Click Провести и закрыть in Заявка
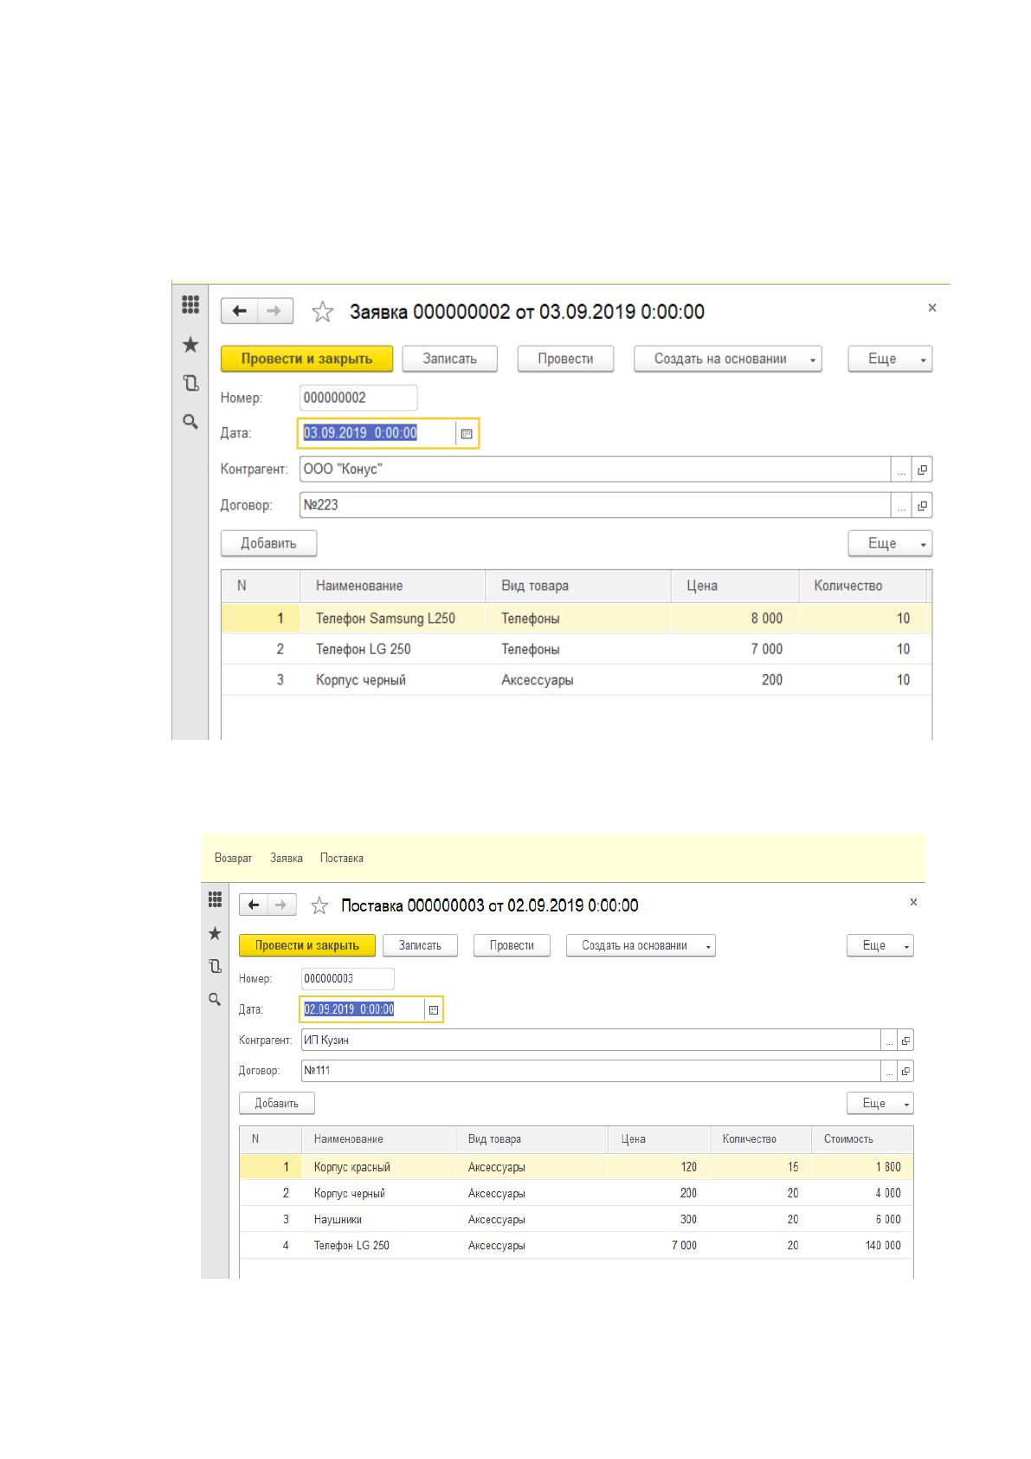The width and height of the screenshot is (1031, 1459). 306,359
